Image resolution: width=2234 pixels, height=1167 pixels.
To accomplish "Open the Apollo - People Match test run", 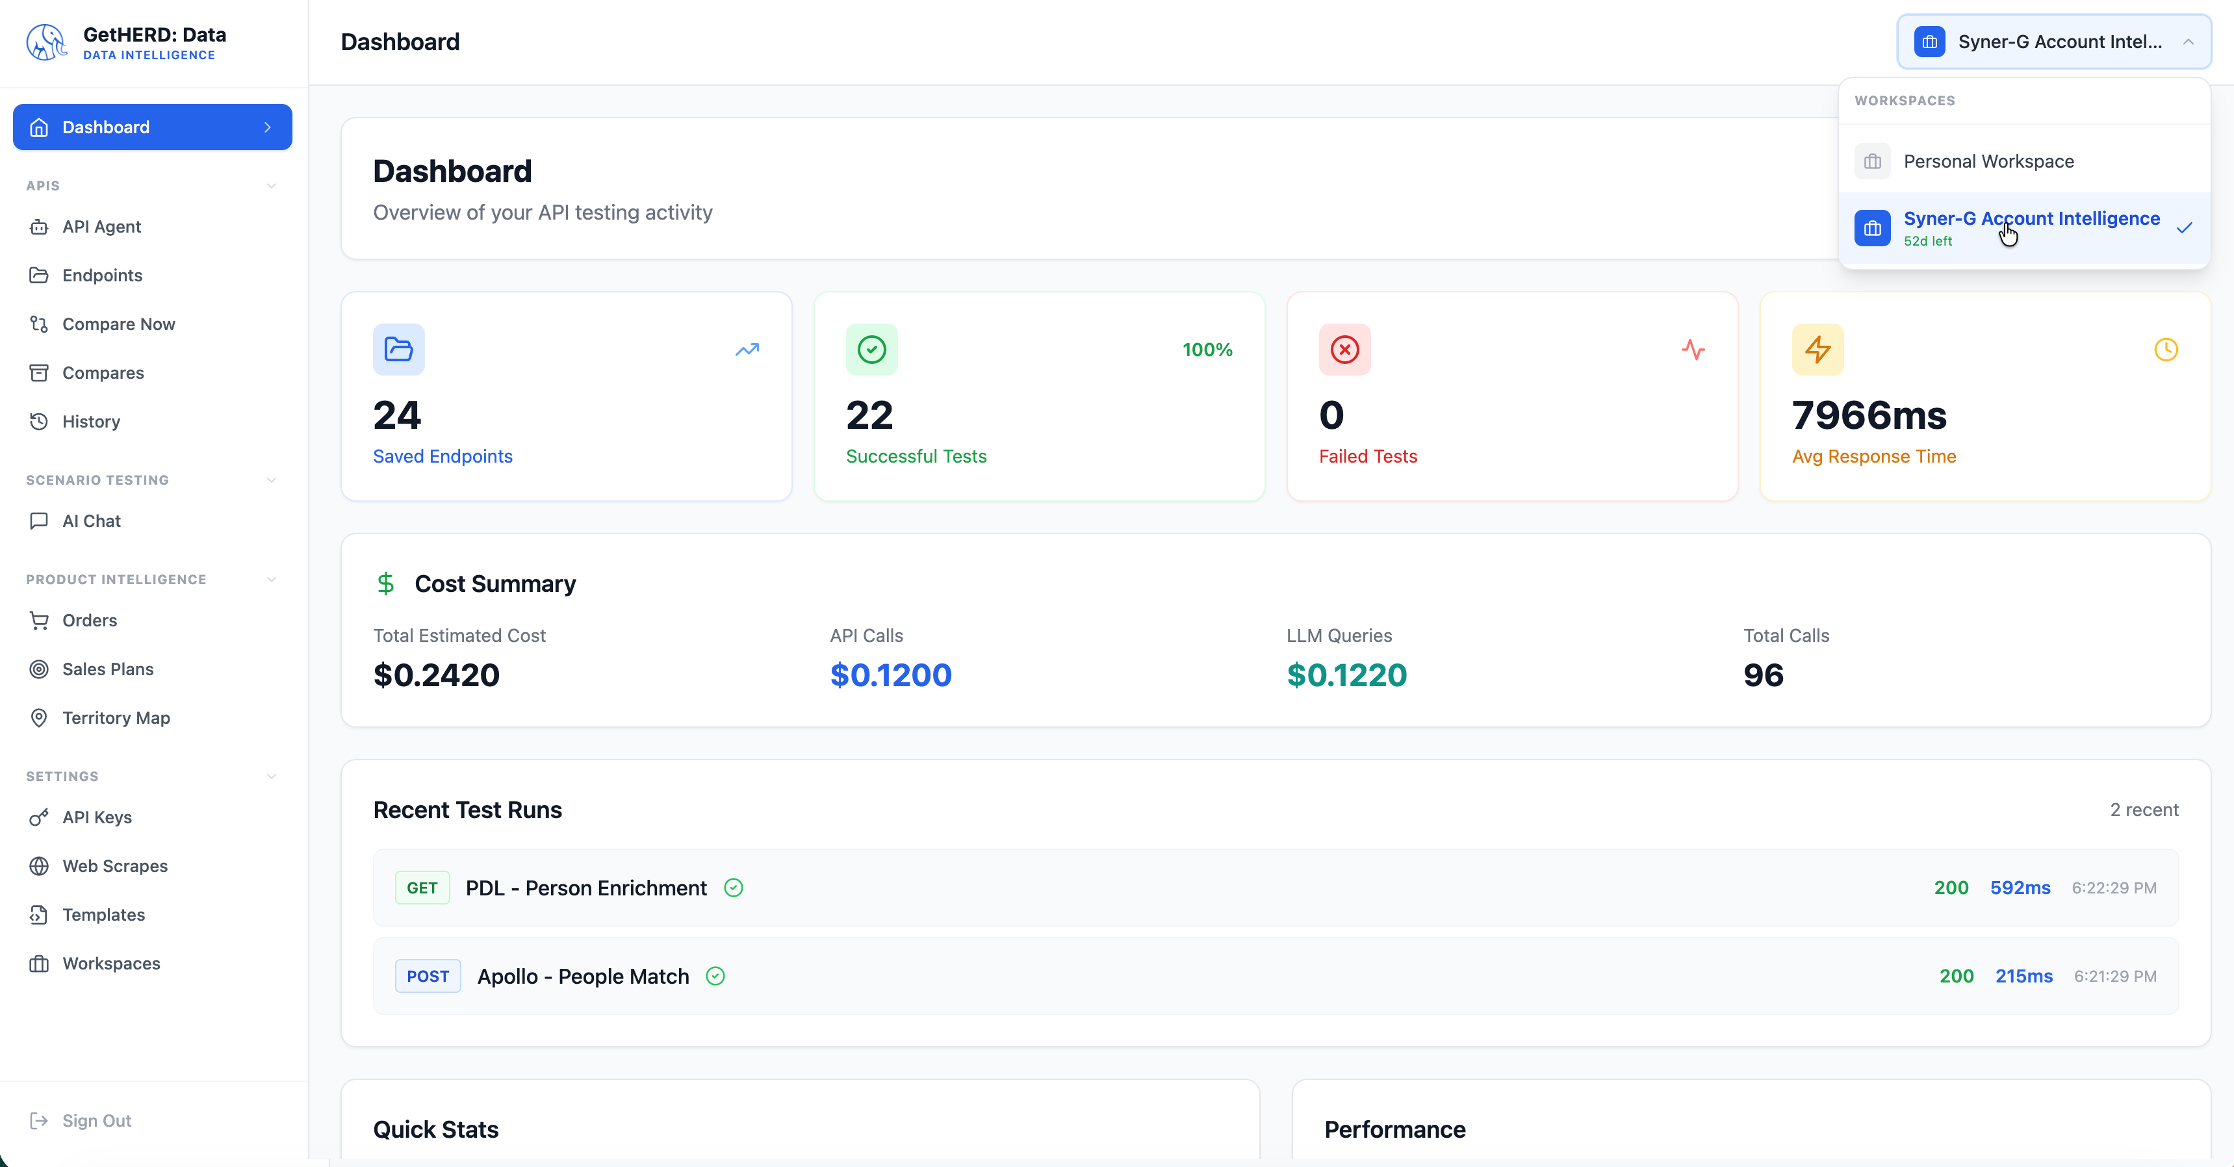I will point(584,975).
